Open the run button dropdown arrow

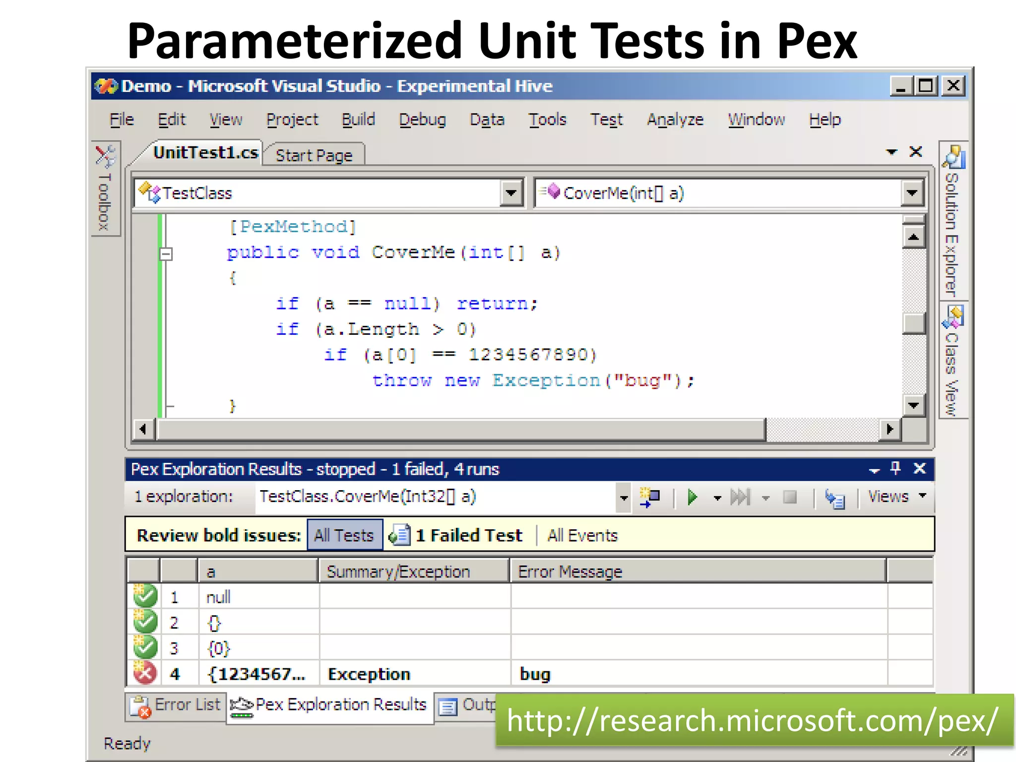pos(717,498)
